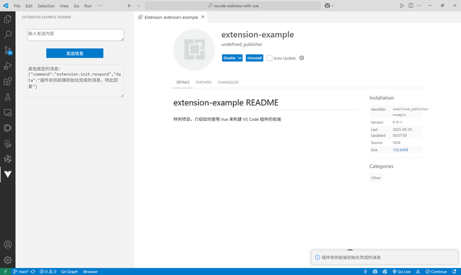
Task: Switch to the FEATURES tab
Action: [x=204, y=82]
